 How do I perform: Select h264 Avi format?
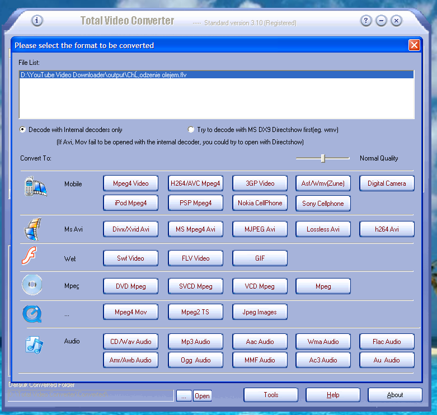pos(387,229)
